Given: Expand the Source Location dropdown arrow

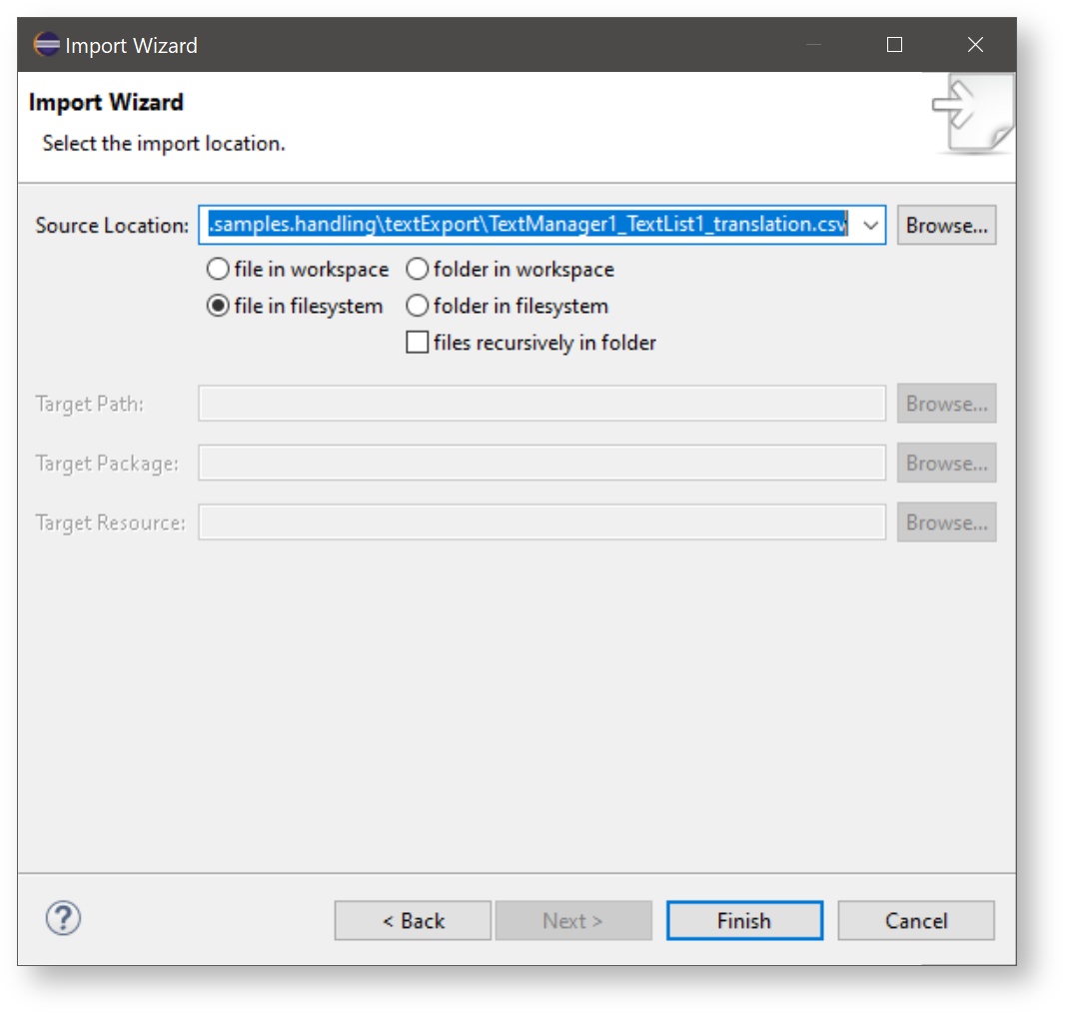Looking at the screenshot, I should 869,226.
